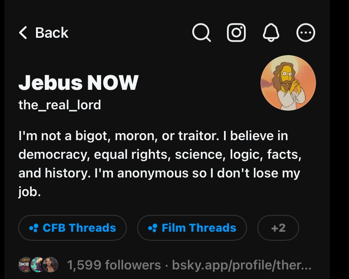Click the display name "Jebus NOW"
This screenshot has height=279, width=349.
coord(78,82)
